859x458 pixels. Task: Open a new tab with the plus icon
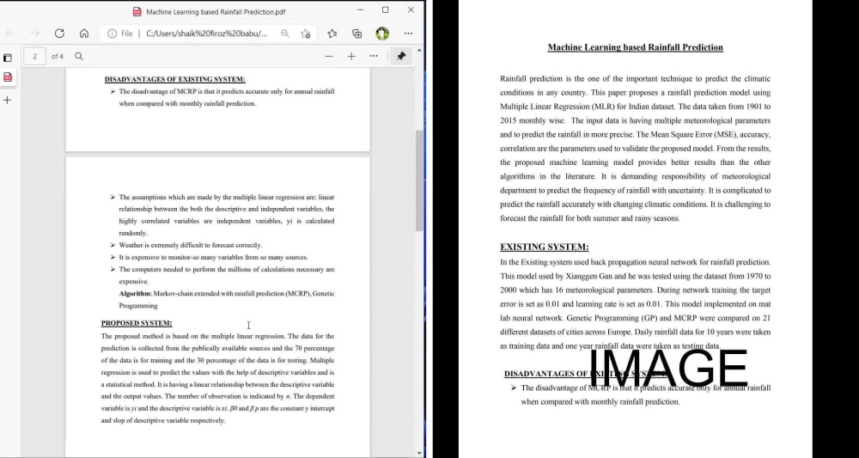pyautogui.click(x=8, y=101)
